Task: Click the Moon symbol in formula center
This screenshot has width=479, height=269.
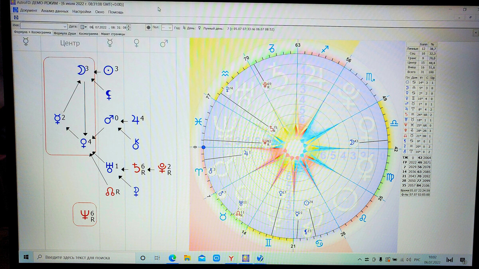Action: [81, 70]
